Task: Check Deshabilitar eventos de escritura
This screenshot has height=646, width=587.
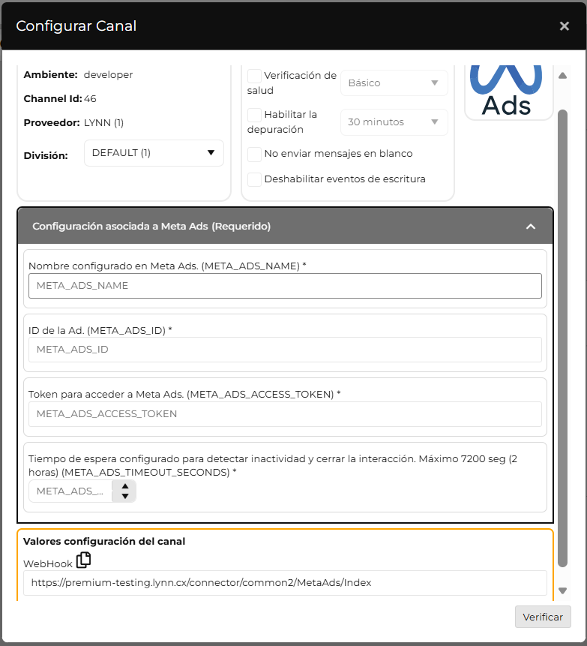Action: (x=254, y=179)
